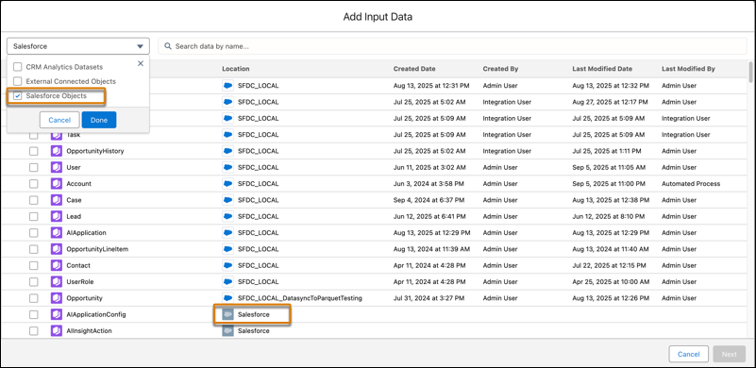Click 'Jul 31, 2024 at 3:27 PM' date
Viewport: 756px width, 368px height.
(428, 298)
